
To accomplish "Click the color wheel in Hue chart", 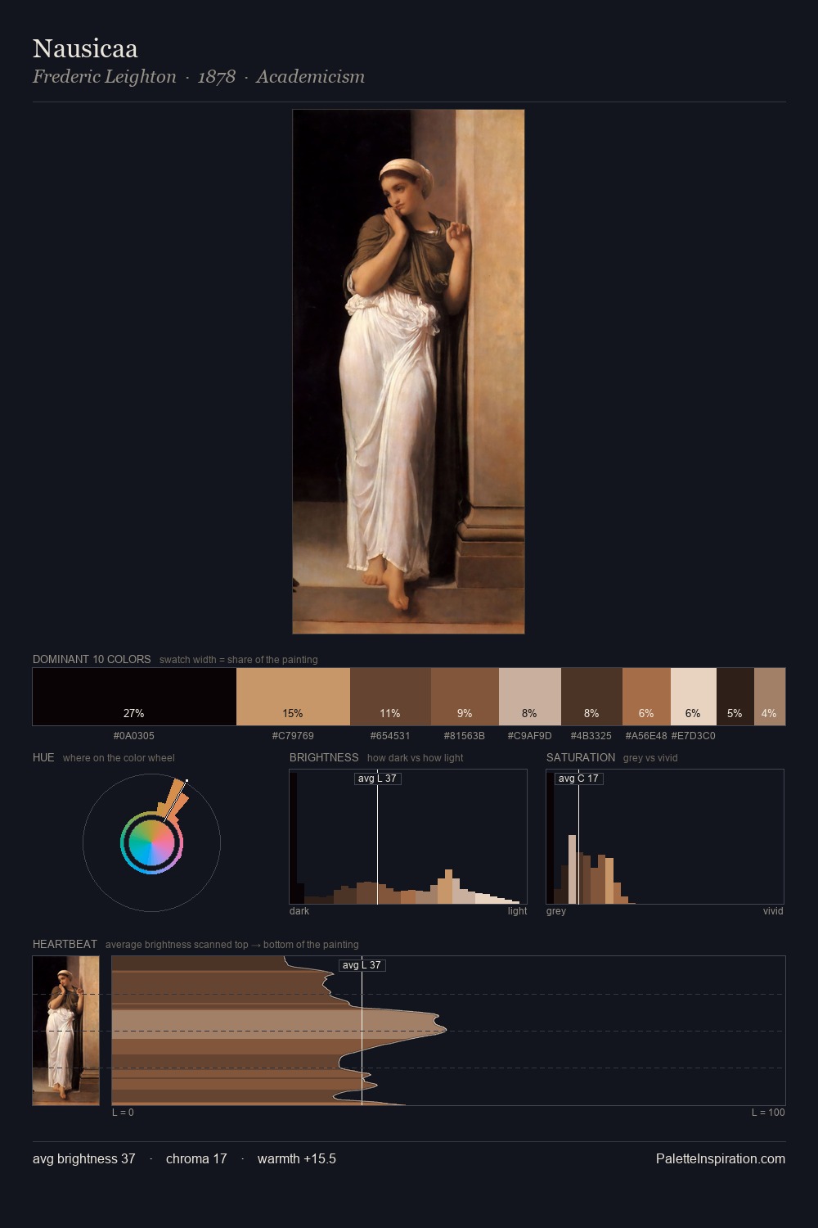I will (x=151, y=842).
